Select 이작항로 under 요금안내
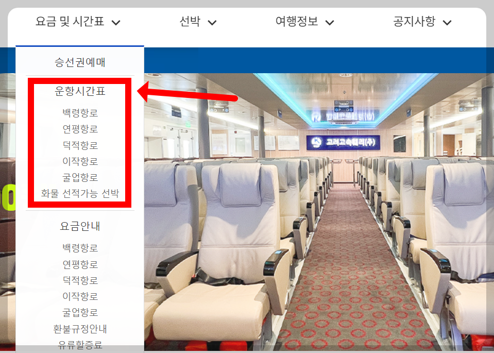The width and height of the screenshot is (494, 353). click(80, 296)
